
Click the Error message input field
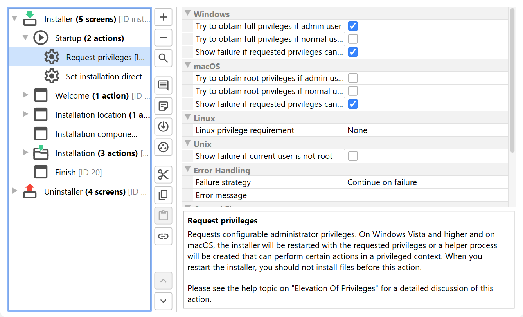pos(426,195)
